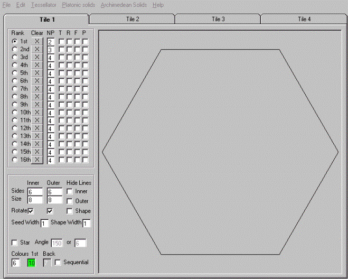Check the T box in the 1st rank row
Image resolution: width=348 pixels, height=279 pixels.
pos(61,41)
